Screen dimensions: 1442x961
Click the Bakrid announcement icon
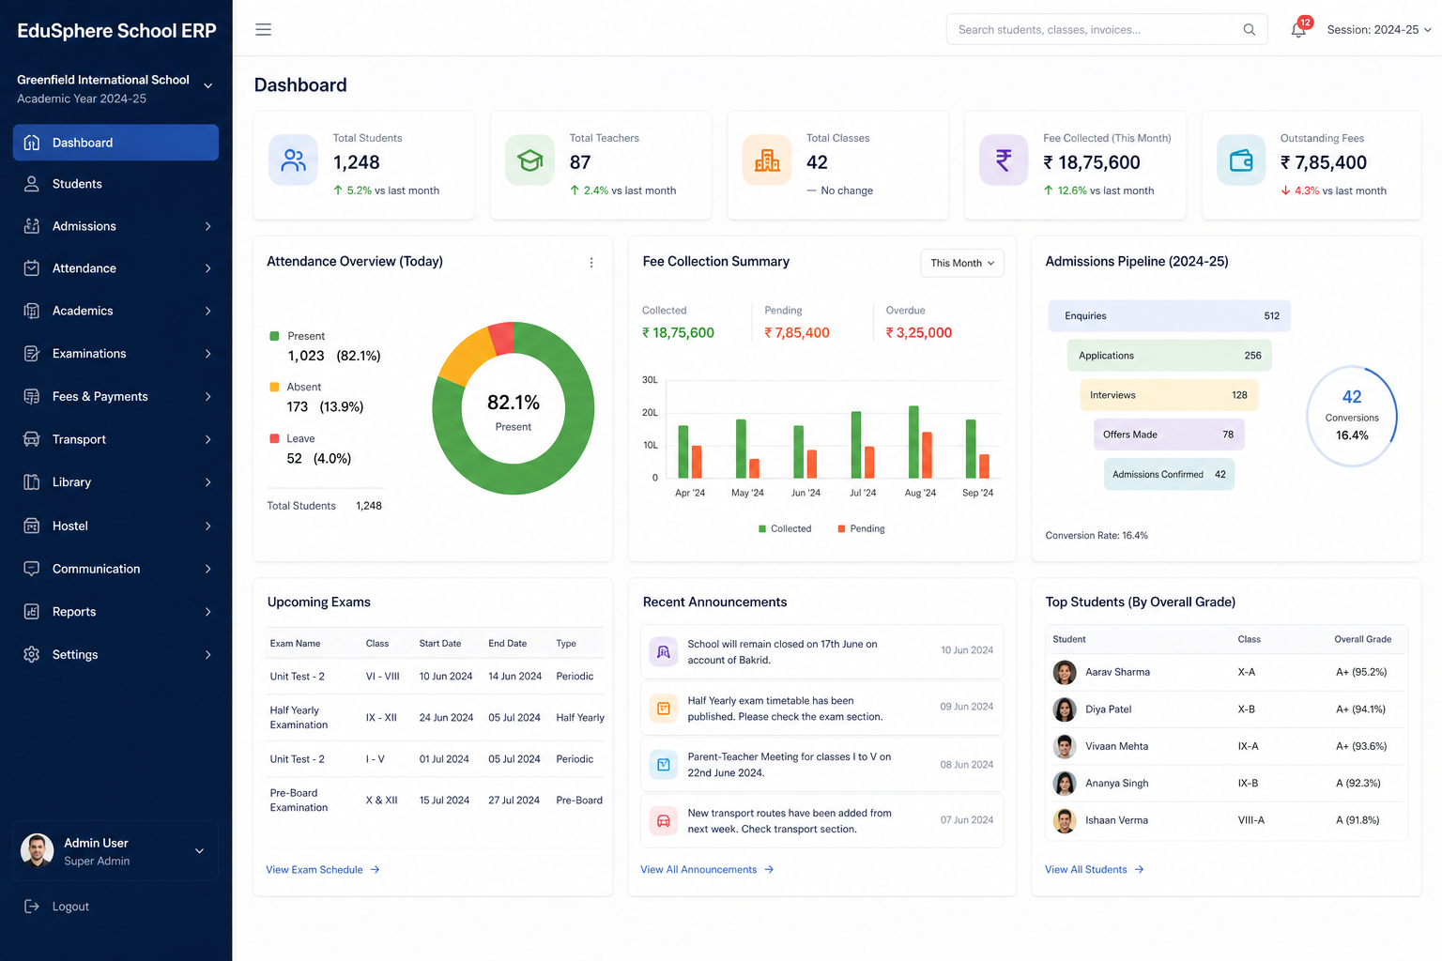pos(664,651)
